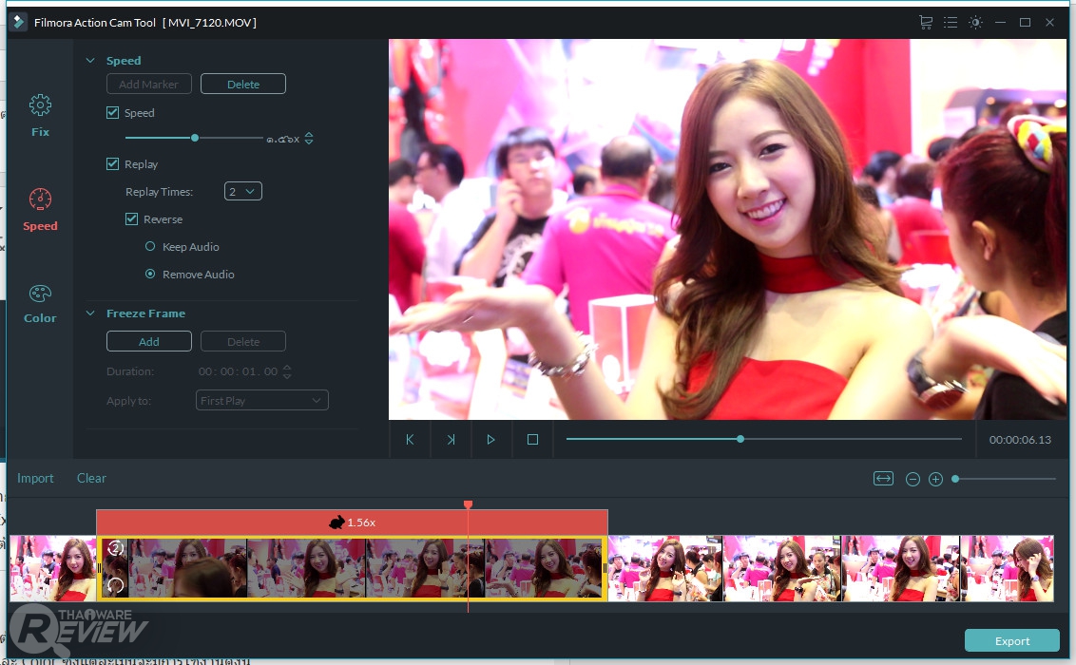Stop video playback
Screen dimensions: 1076x665
[x=532, y=440]
